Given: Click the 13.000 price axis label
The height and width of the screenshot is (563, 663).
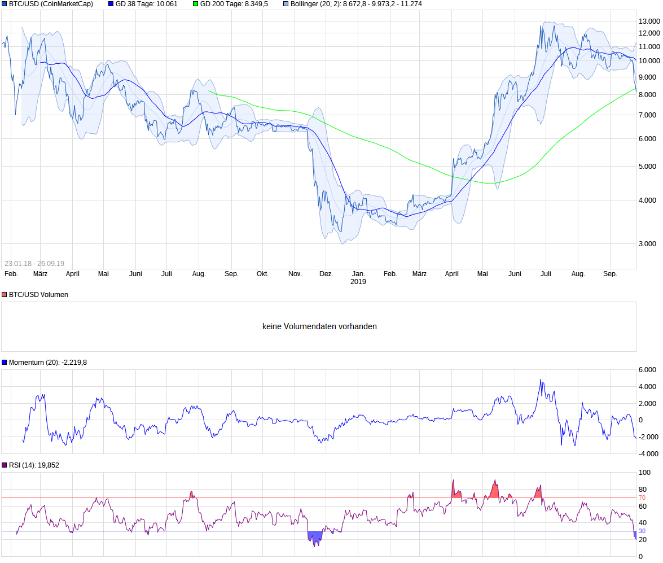Looking at the screenshot, I should click(x=649, y=21).
